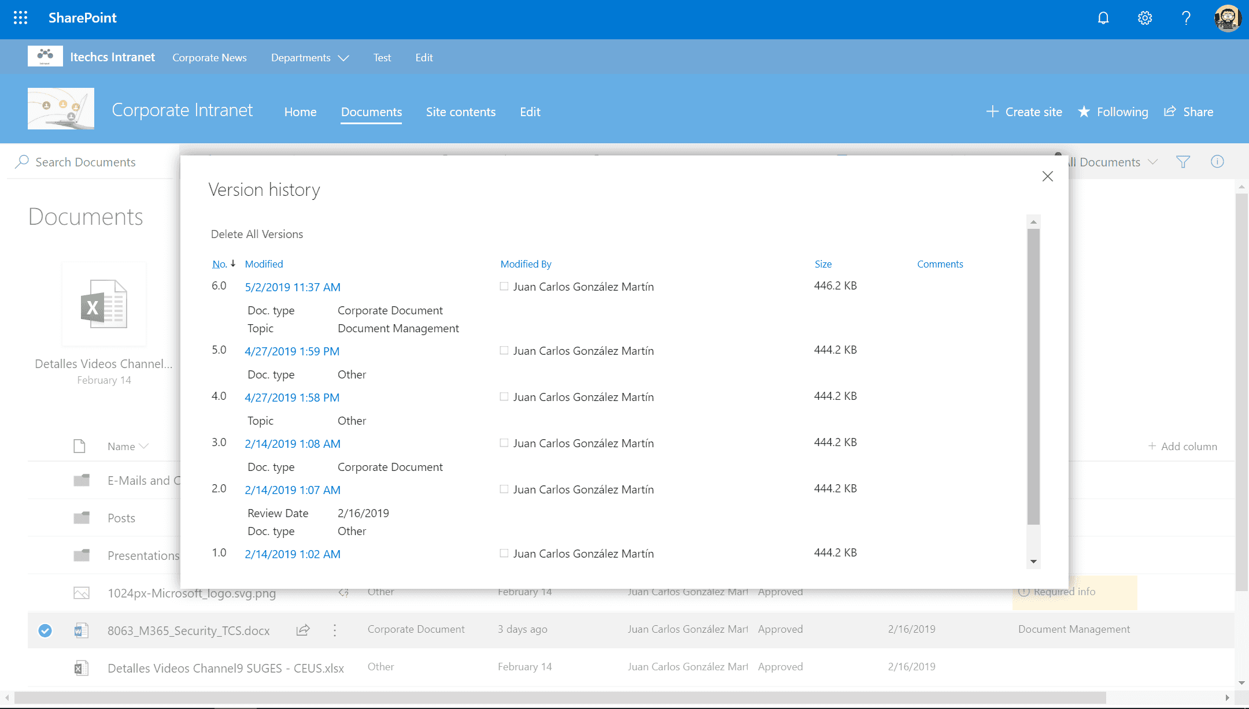
Task: Open more actions for 8063_M365_Security_TCS.docx
Action: pyautogui.click(x=335, y=630)
